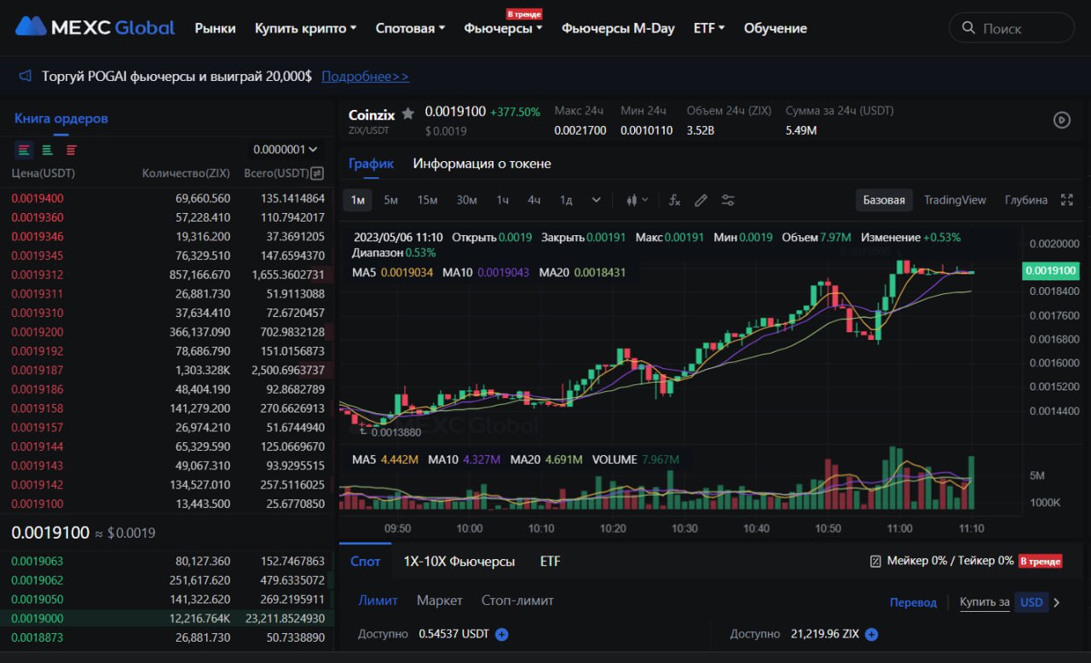The width and height of the screenshot is (1091, 663).
Task: Show only sell orders in order book
Action: [72, 150]
